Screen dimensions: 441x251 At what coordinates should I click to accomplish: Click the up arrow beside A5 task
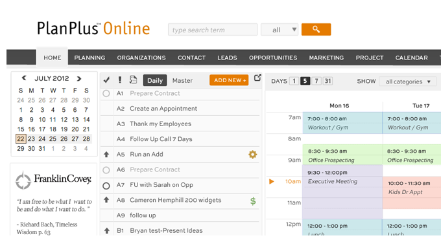point(106,155)
